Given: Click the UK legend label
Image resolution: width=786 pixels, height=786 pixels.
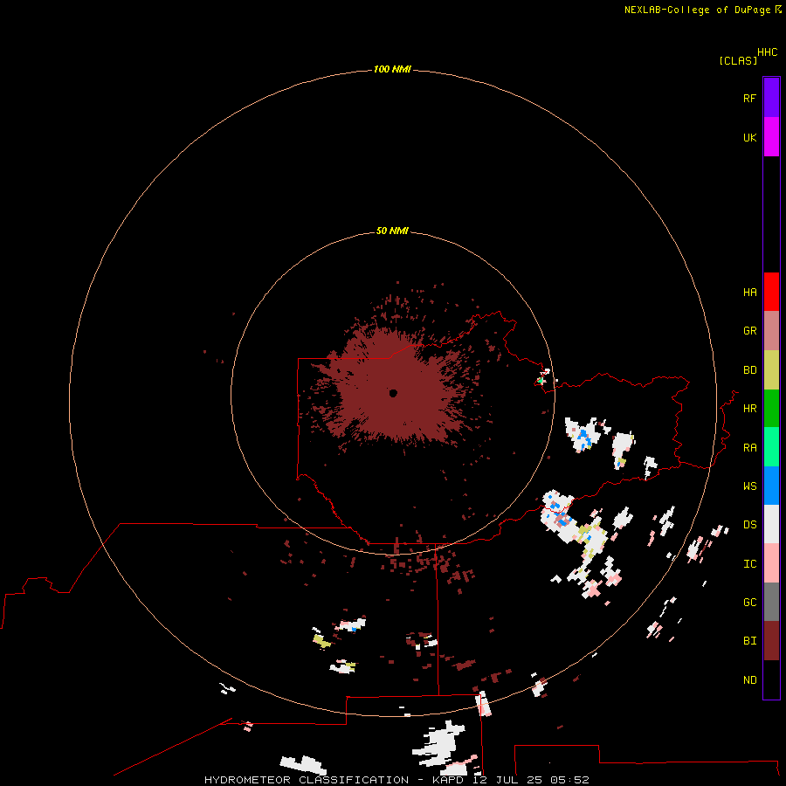Looking at the screenshot, I should [x=749, y=137].
